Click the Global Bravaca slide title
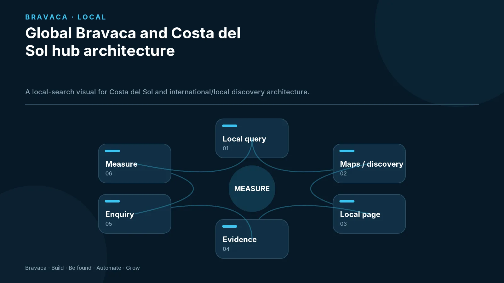Screen dimensions: 504x283 coord(133,42)
